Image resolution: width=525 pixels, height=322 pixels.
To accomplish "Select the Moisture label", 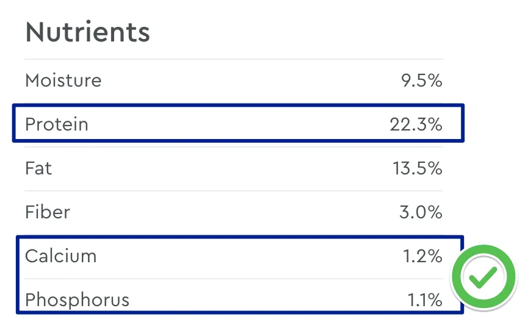I will (63, 80).
